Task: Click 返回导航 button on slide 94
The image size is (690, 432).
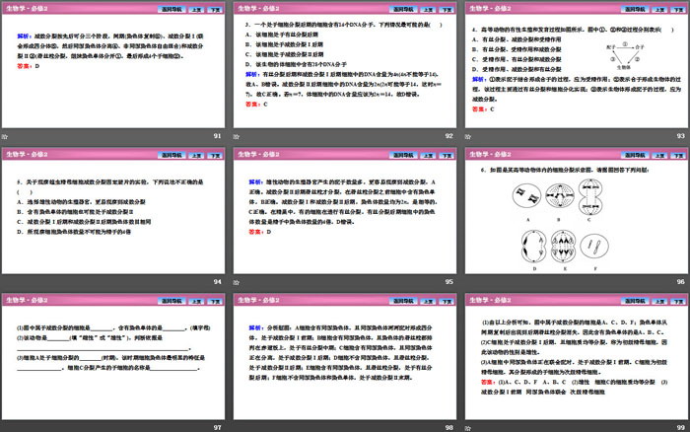Action: pos(172,155)
